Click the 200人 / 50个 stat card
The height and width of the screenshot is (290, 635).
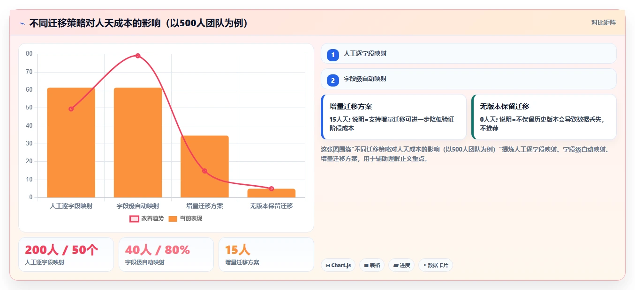click(x=66, y=254)
